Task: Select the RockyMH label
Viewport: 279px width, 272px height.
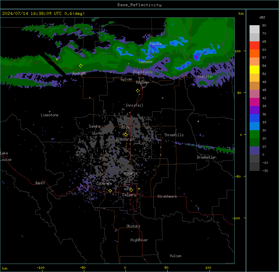Action: (x=79, y=73)
